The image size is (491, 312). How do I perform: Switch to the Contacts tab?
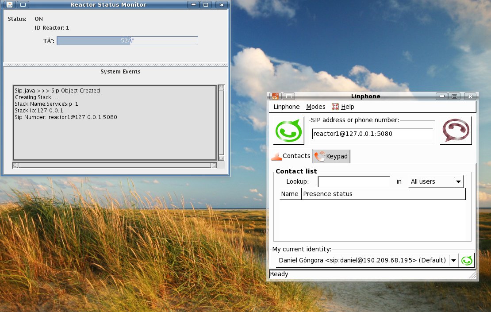(x=291, y=156)
